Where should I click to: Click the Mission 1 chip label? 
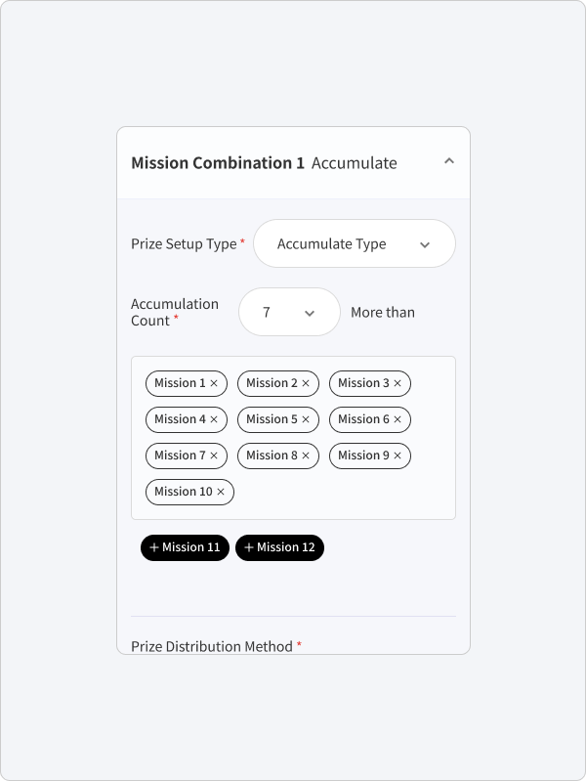pyautogui.click(x=180, y=383)
